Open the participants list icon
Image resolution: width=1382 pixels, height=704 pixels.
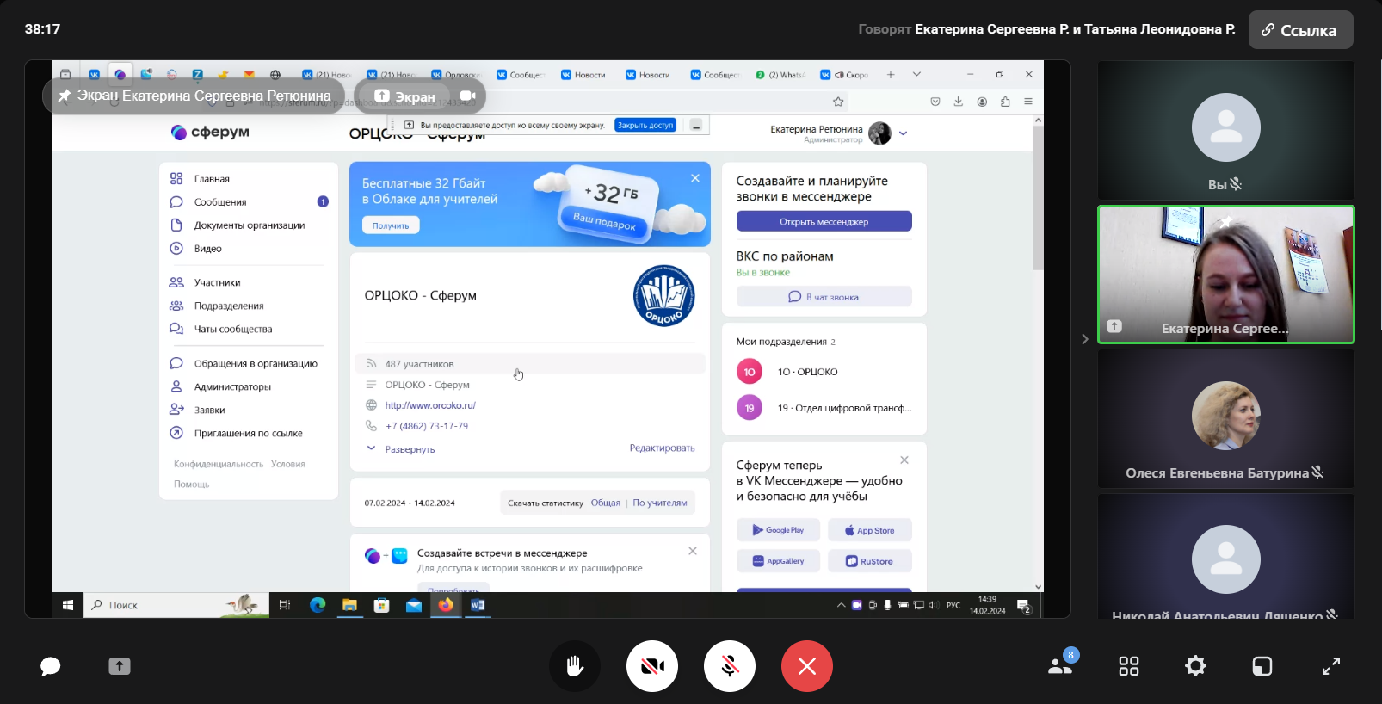1060,665
